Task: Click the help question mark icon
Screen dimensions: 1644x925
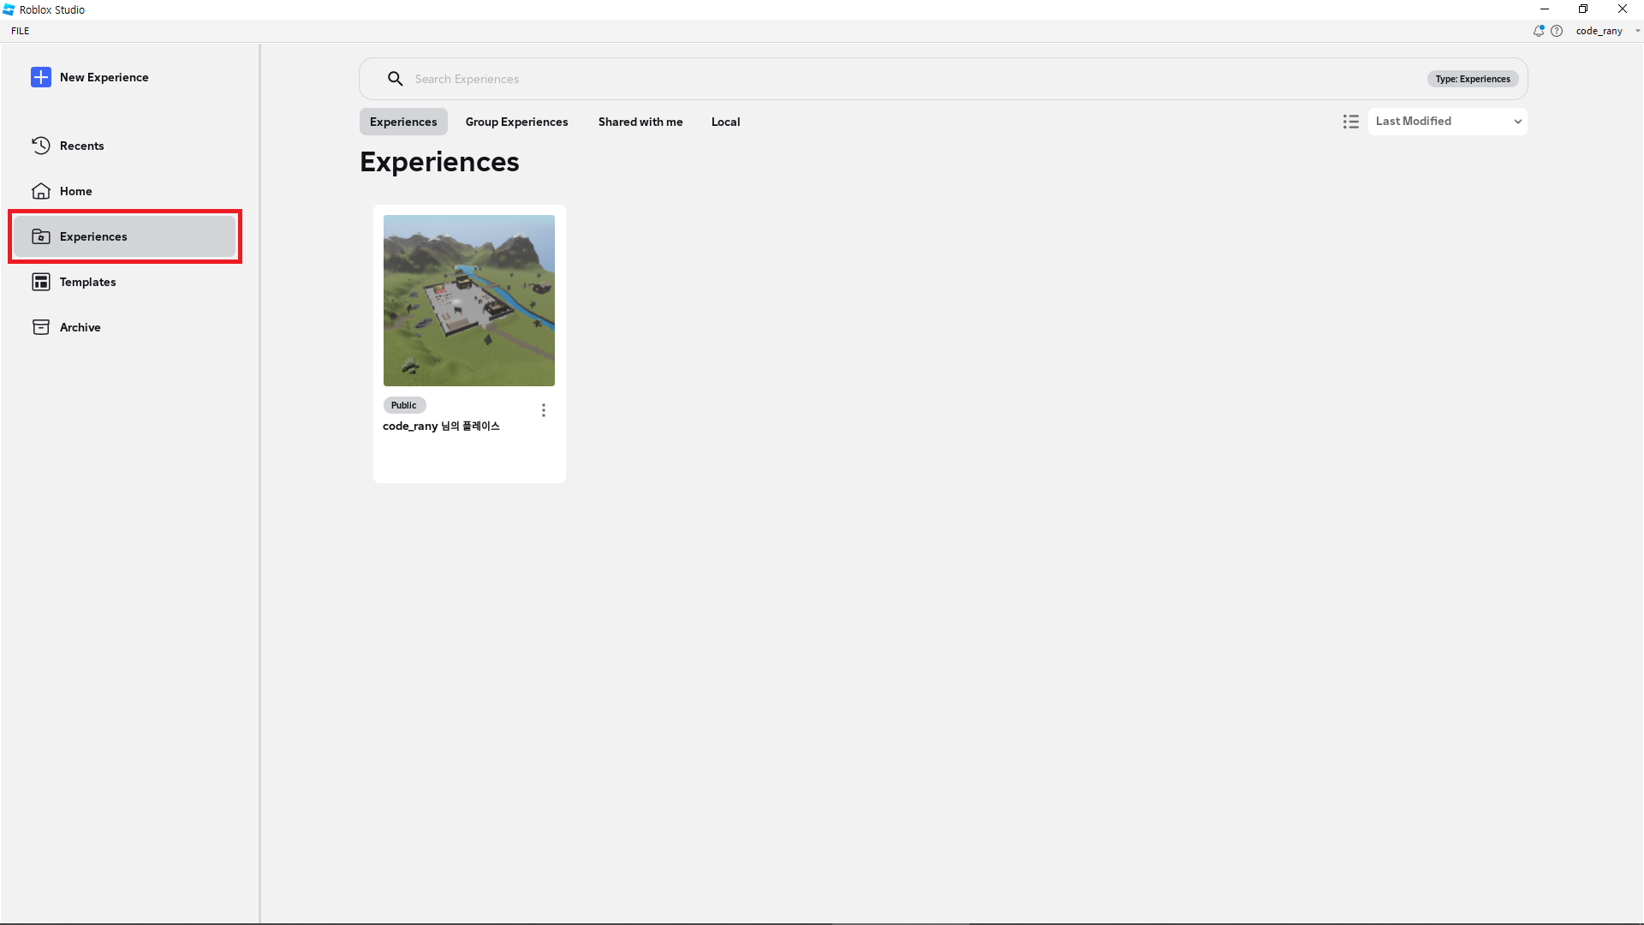Action: 1557,31
